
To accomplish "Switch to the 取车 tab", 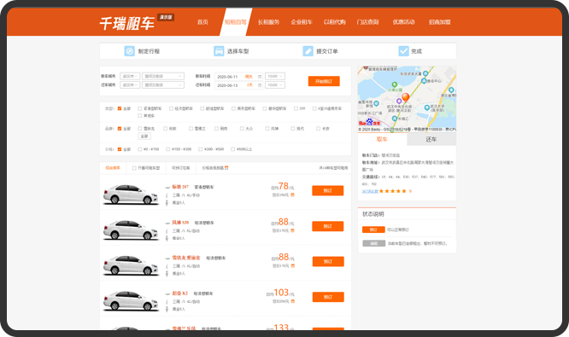I will pos(382,140).
